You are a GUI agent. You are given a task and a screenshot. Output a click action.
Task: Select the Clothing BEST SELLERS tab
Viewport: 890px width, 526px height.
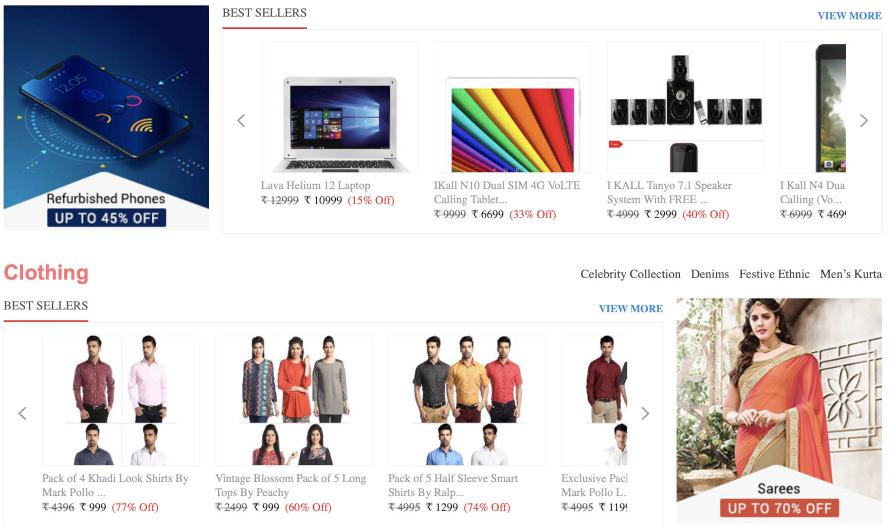click(46, 305)
